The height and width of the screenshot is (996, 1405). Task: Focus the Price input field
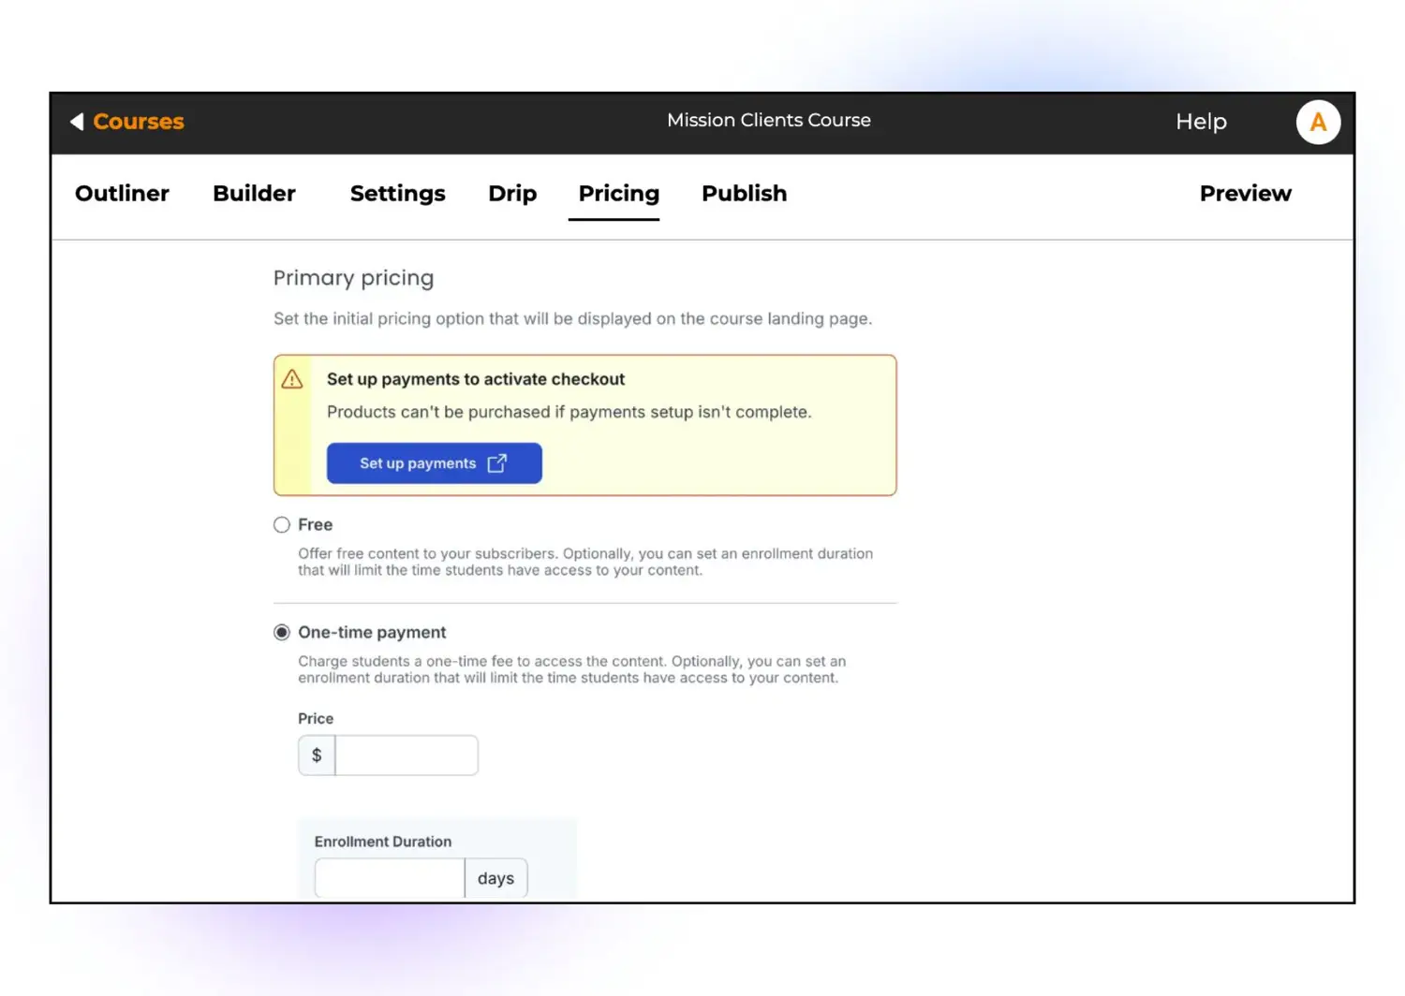407,755
